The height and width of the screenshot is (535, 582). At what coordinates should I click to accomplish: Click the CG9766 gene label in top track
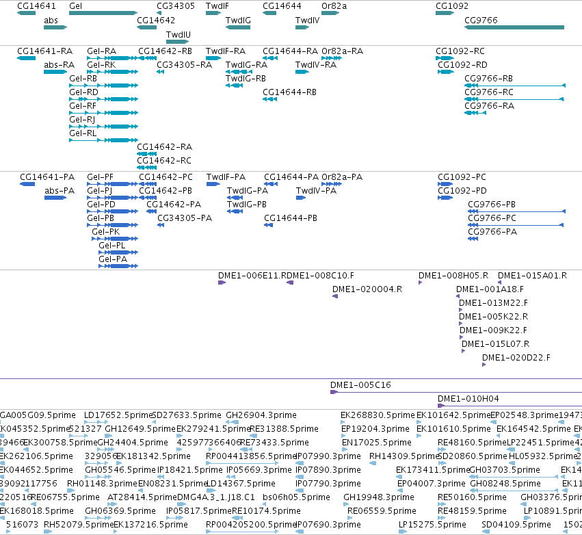point(481,20)
